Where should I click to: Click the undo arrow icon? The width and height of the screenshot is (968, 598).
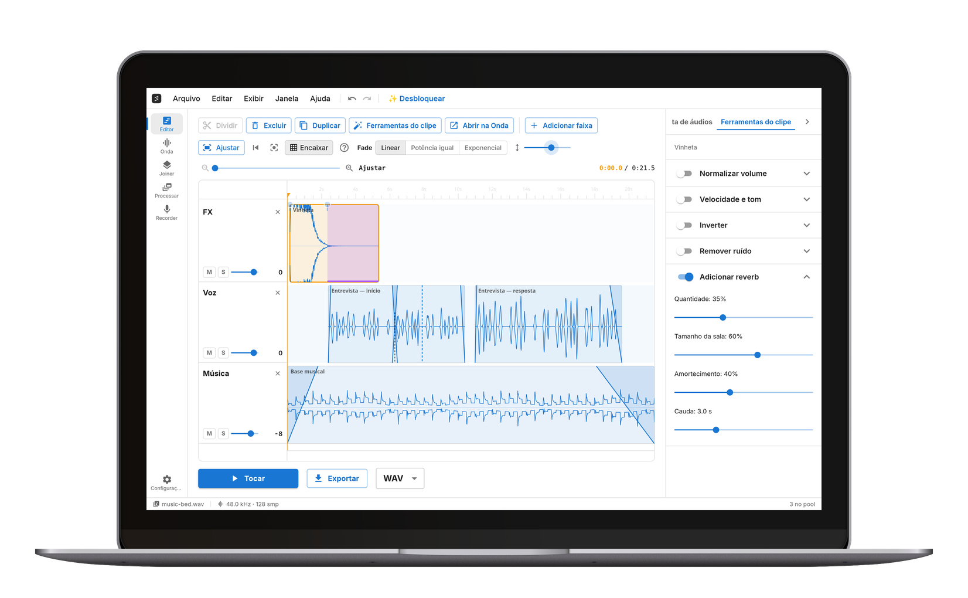click(352, 98)
